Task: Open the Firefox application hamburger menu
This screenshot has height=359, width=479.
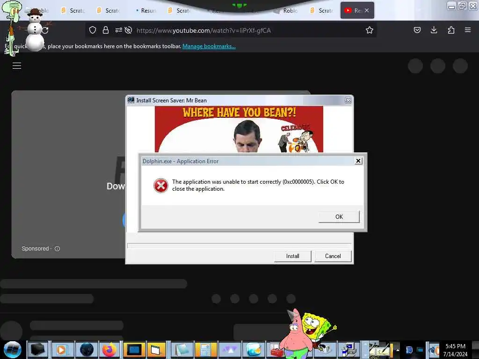Action: [468, 30]
